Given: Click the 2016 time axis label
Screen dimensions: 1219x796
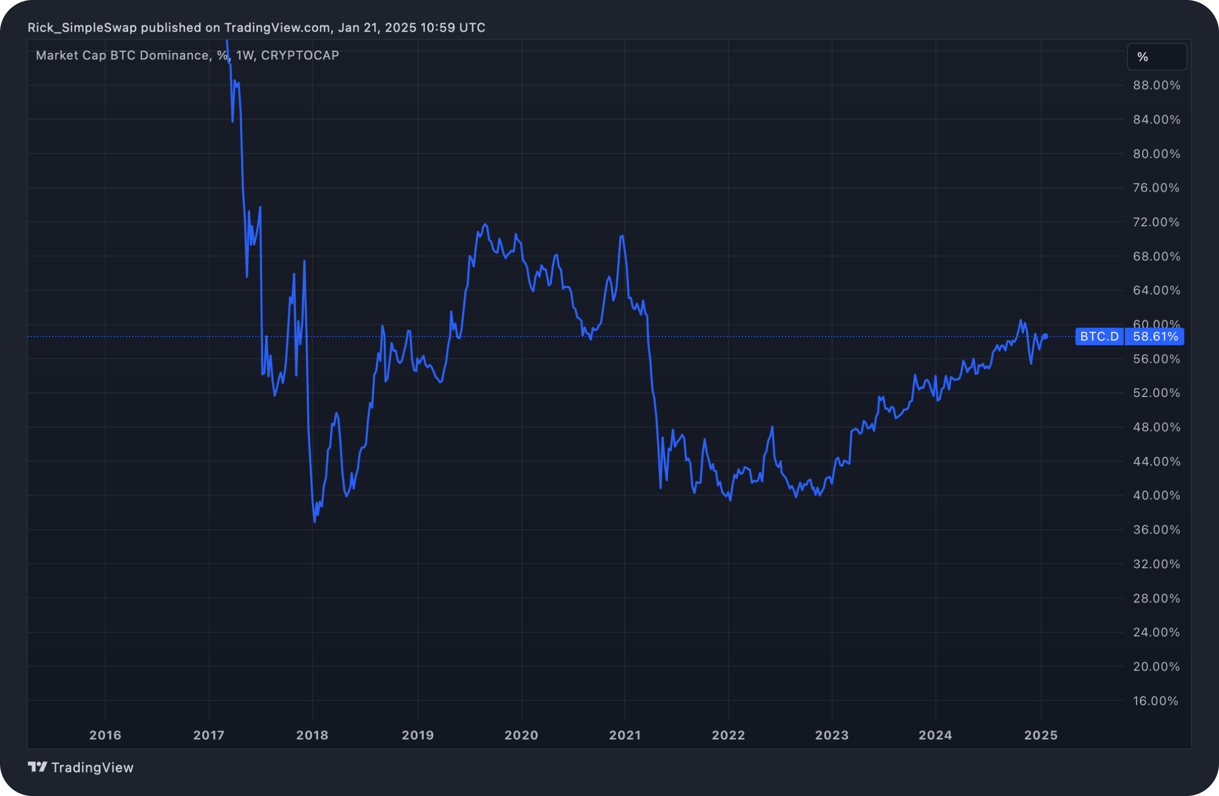Looking at the screenshot, I should tap(105, 735).
